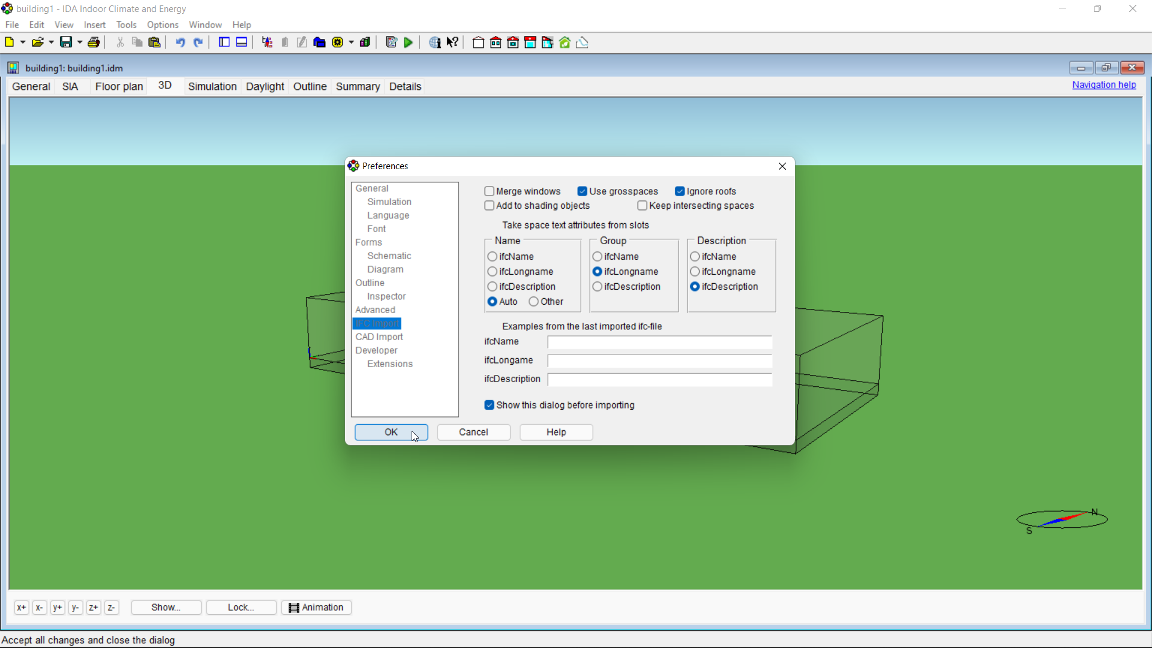Open dropdown arrow next to New document
The image size is (1152, 648).
coord(23,43)
